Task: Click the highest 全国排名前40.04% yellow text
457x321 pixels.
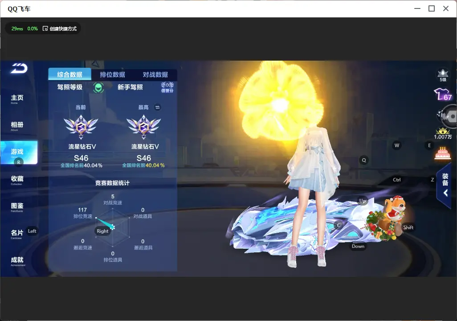Action: click(143, 165)
